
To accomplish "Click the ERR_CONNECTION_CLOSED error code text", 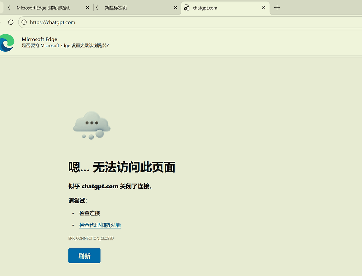I will click(91, 238).
